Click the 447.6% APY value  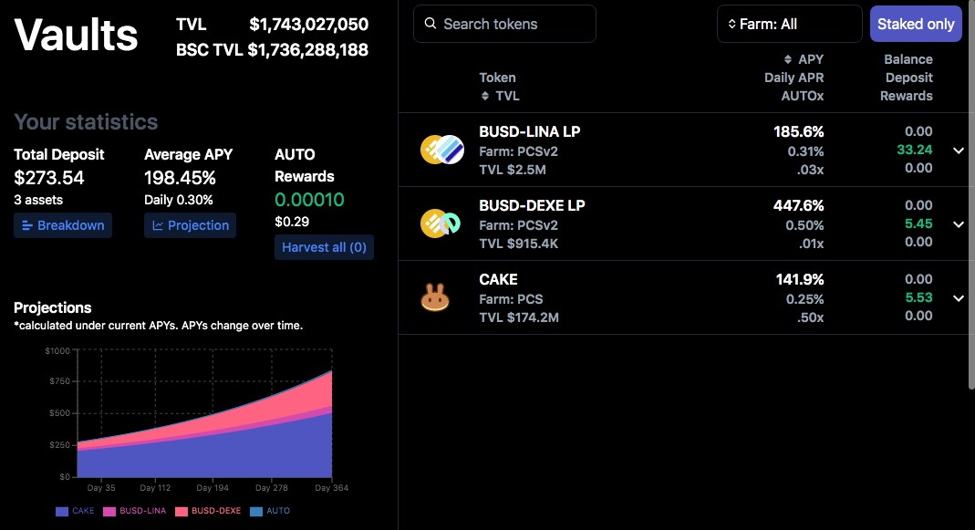pyautogui.click(x=798, y=205)
